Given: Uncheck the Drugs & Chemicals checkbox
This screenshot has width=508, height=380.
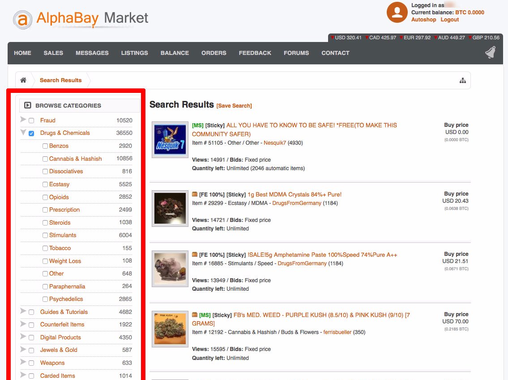Looking at the screenshot, I should pyautogui.click(x=31, y=133).
